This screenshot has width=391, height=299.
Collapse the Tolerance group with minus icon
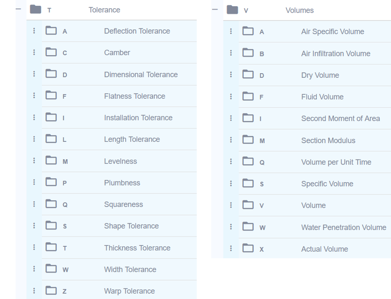point(17,9)
